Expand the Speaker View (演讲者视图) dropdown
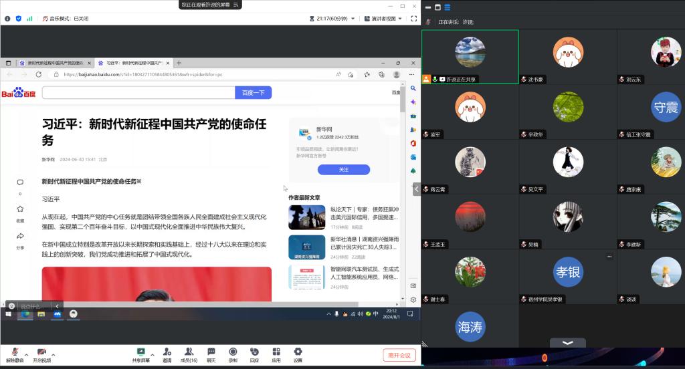 point(401,19)
